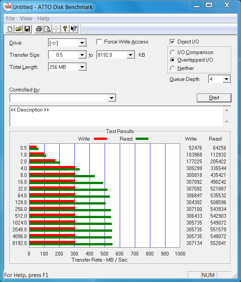Click the Transfer Rate - MB / Sec label
Screen dimensions: 241x282
[99, 260]
